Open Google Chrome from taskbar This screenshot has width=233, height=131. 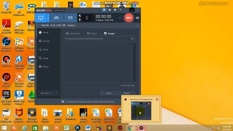[131, 128]
